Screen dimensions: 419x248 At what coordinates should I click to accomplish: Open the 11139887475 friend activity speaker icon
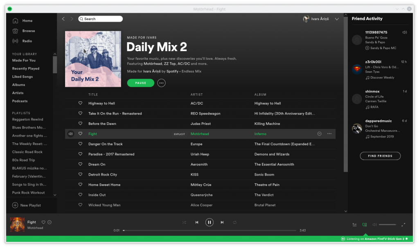405,32
